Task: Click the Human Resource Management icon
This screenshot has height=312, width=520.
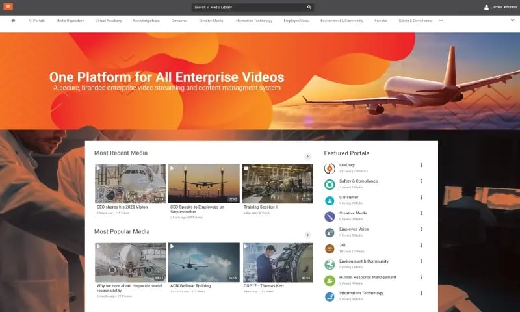Action: [x=330, y=281]
